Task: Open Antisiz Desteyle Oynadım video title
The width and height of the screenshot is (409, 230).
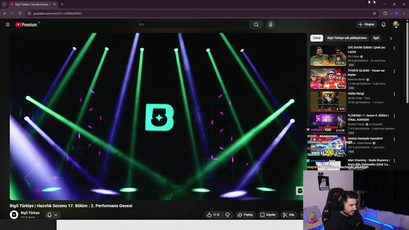Action: [365, 139]
